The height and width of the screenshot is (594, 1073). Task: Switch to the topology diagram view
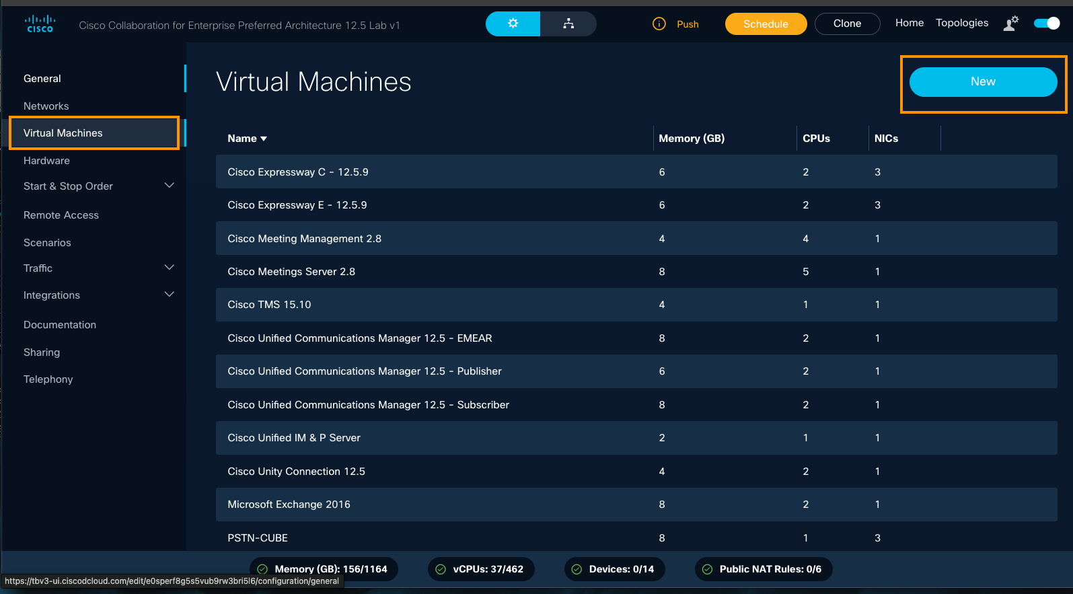pos(568,24)
